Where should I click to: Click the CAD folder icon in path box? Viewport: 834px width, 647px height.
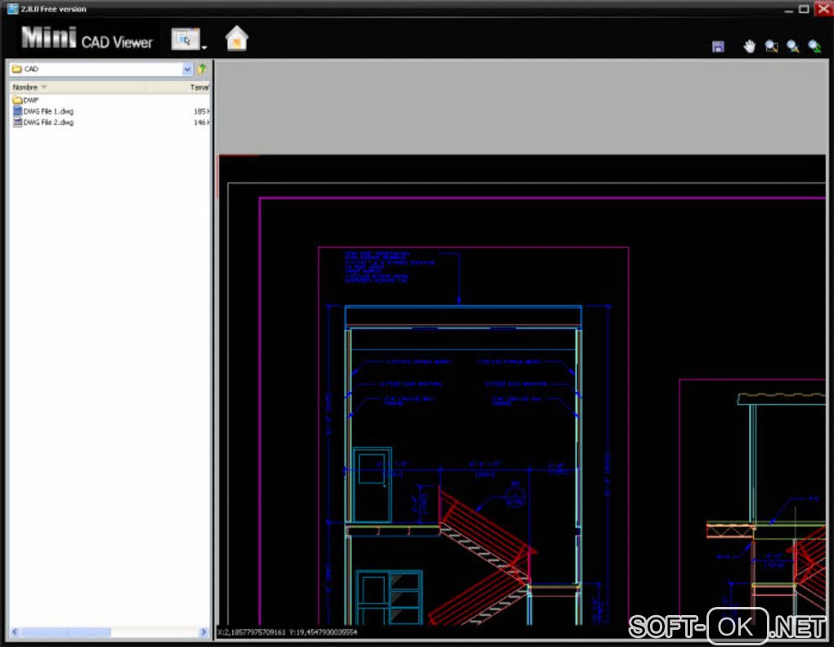click(x=17, y=69)
